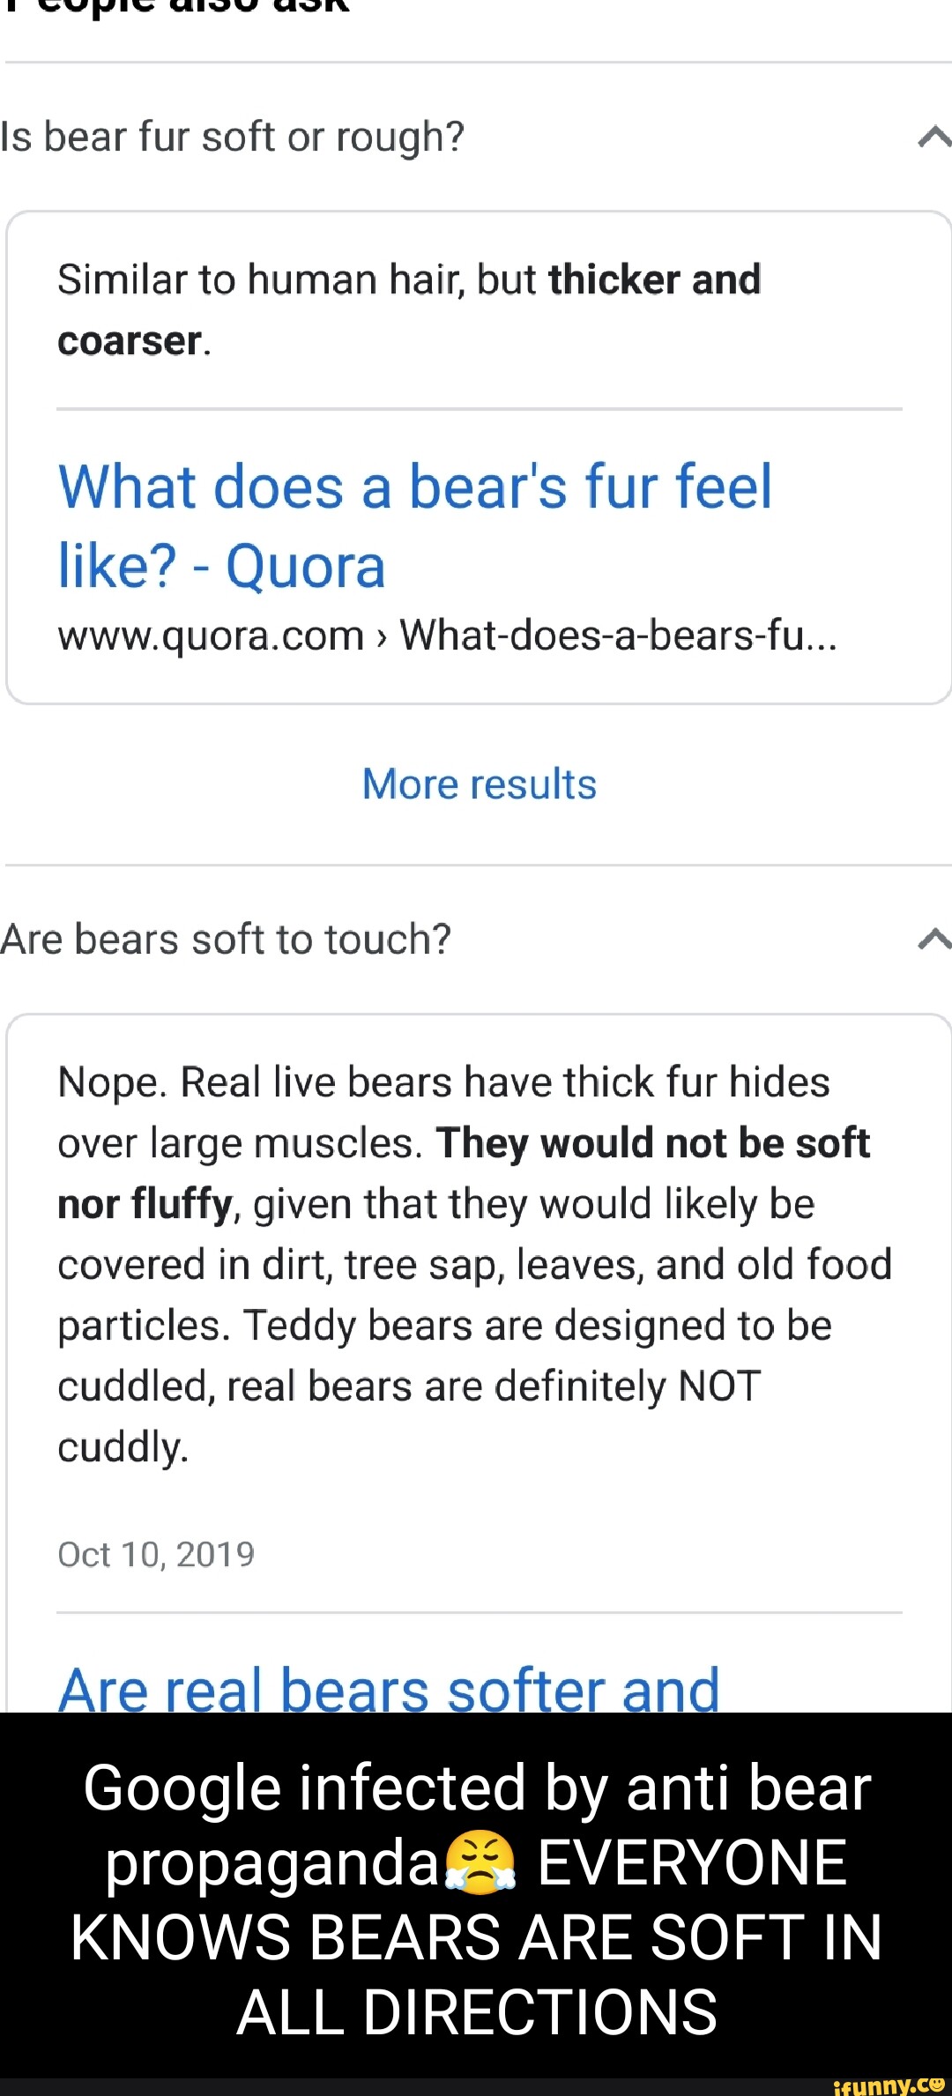Screen dimensions: 952x2096
Task: Click the angry steaming emoji in the caption
Action: tap(480, 1862)
